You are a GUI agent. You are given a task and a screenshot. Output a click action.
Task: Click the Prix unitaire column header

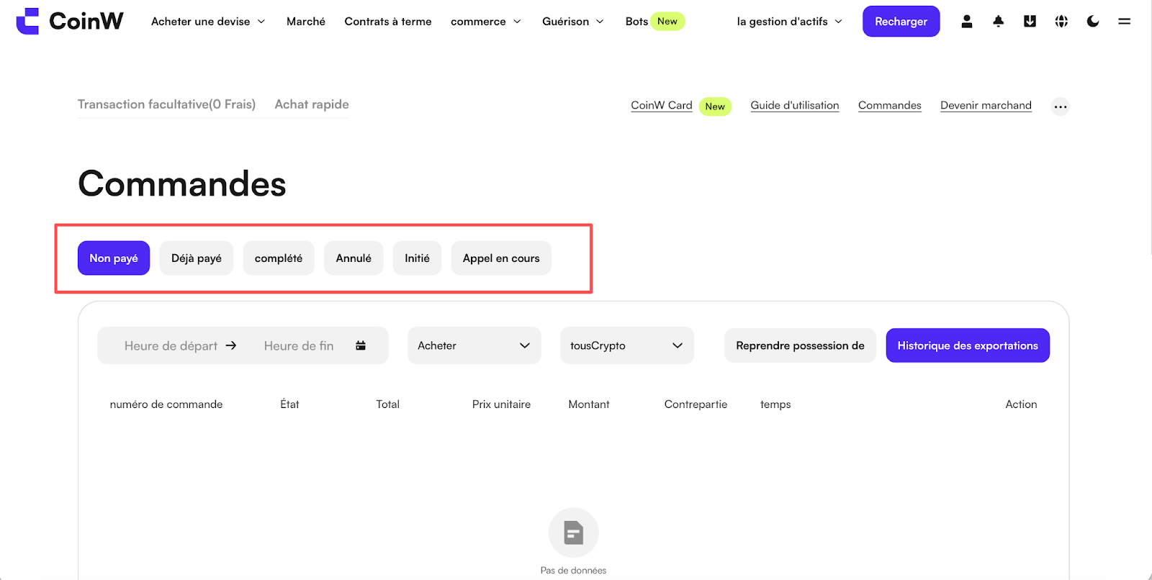click(x=501, y=404)
